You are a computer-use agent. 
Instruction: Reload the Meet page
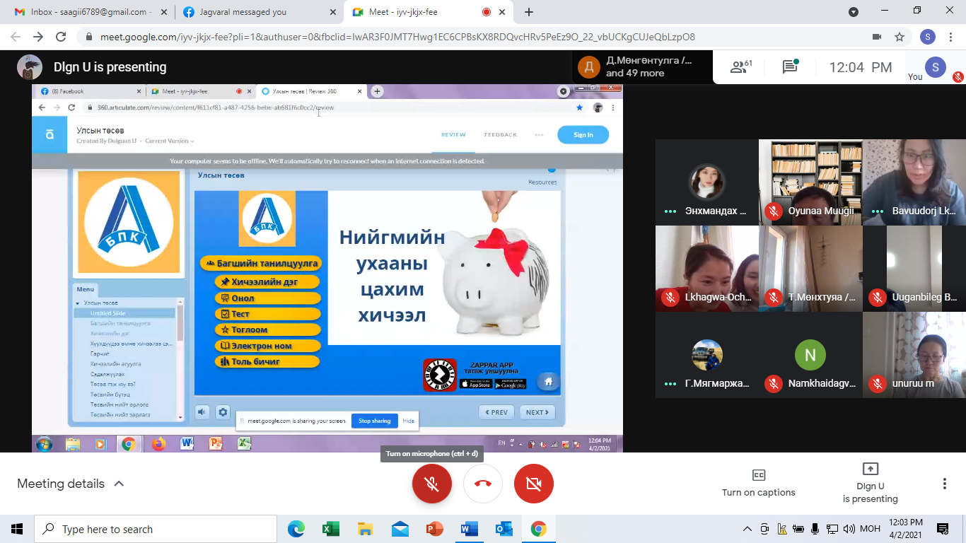tap(61, 37)
